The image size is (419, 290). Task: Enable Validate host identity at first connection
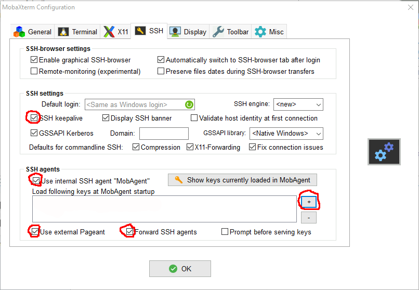tap(194, 118)
